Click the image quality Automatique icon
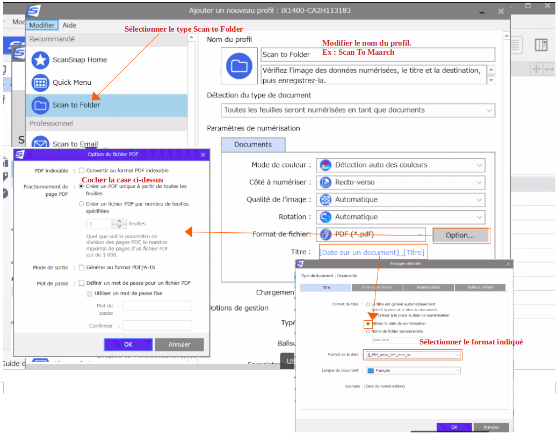The width and height of the screenshot is (557, 434). pos(325,200)
